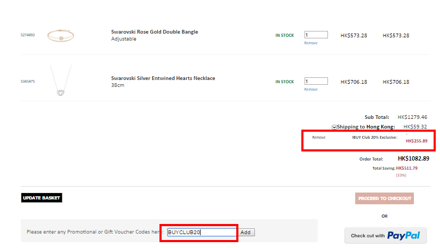The image size is (440, 248).
Task: Click the Update Basket button
Action: [42, 198]
